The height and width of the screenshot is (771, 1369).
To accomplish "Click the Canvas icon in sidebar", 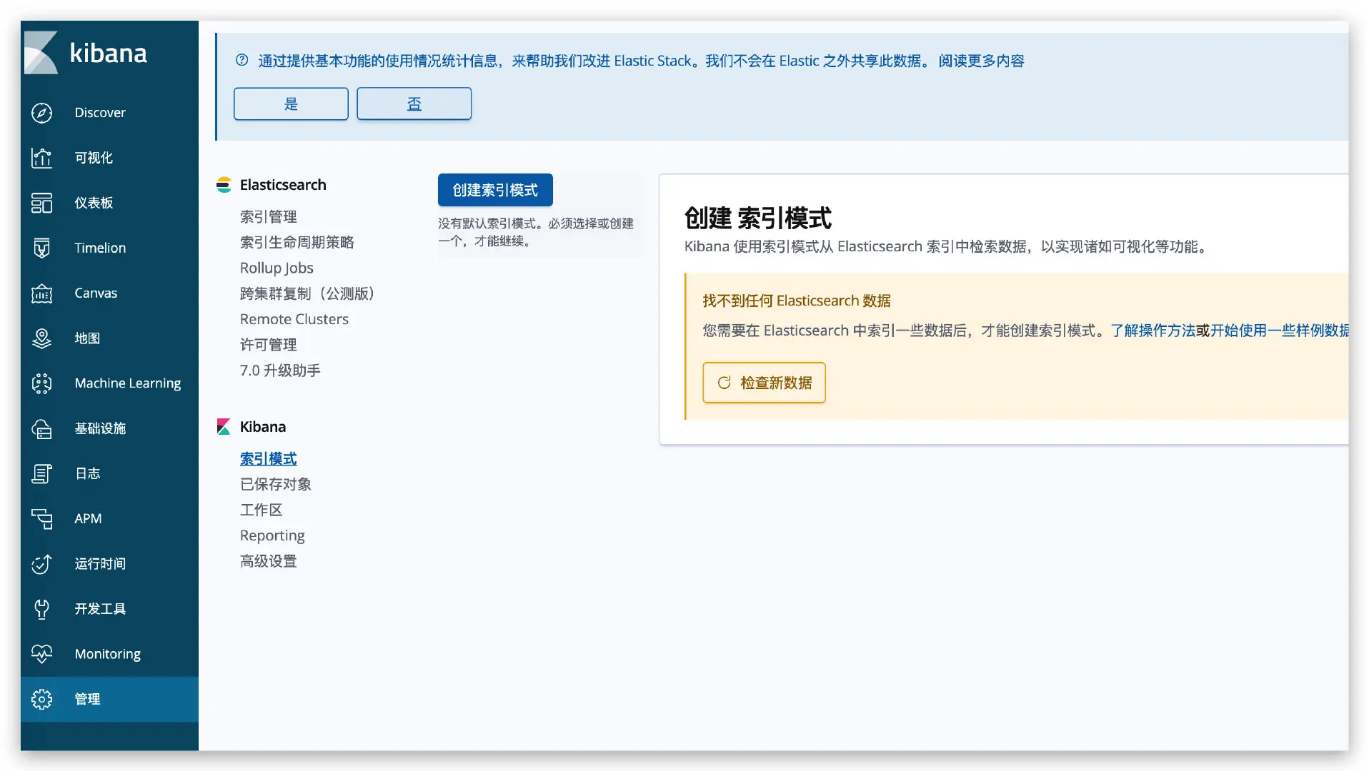I will point(41,293).
